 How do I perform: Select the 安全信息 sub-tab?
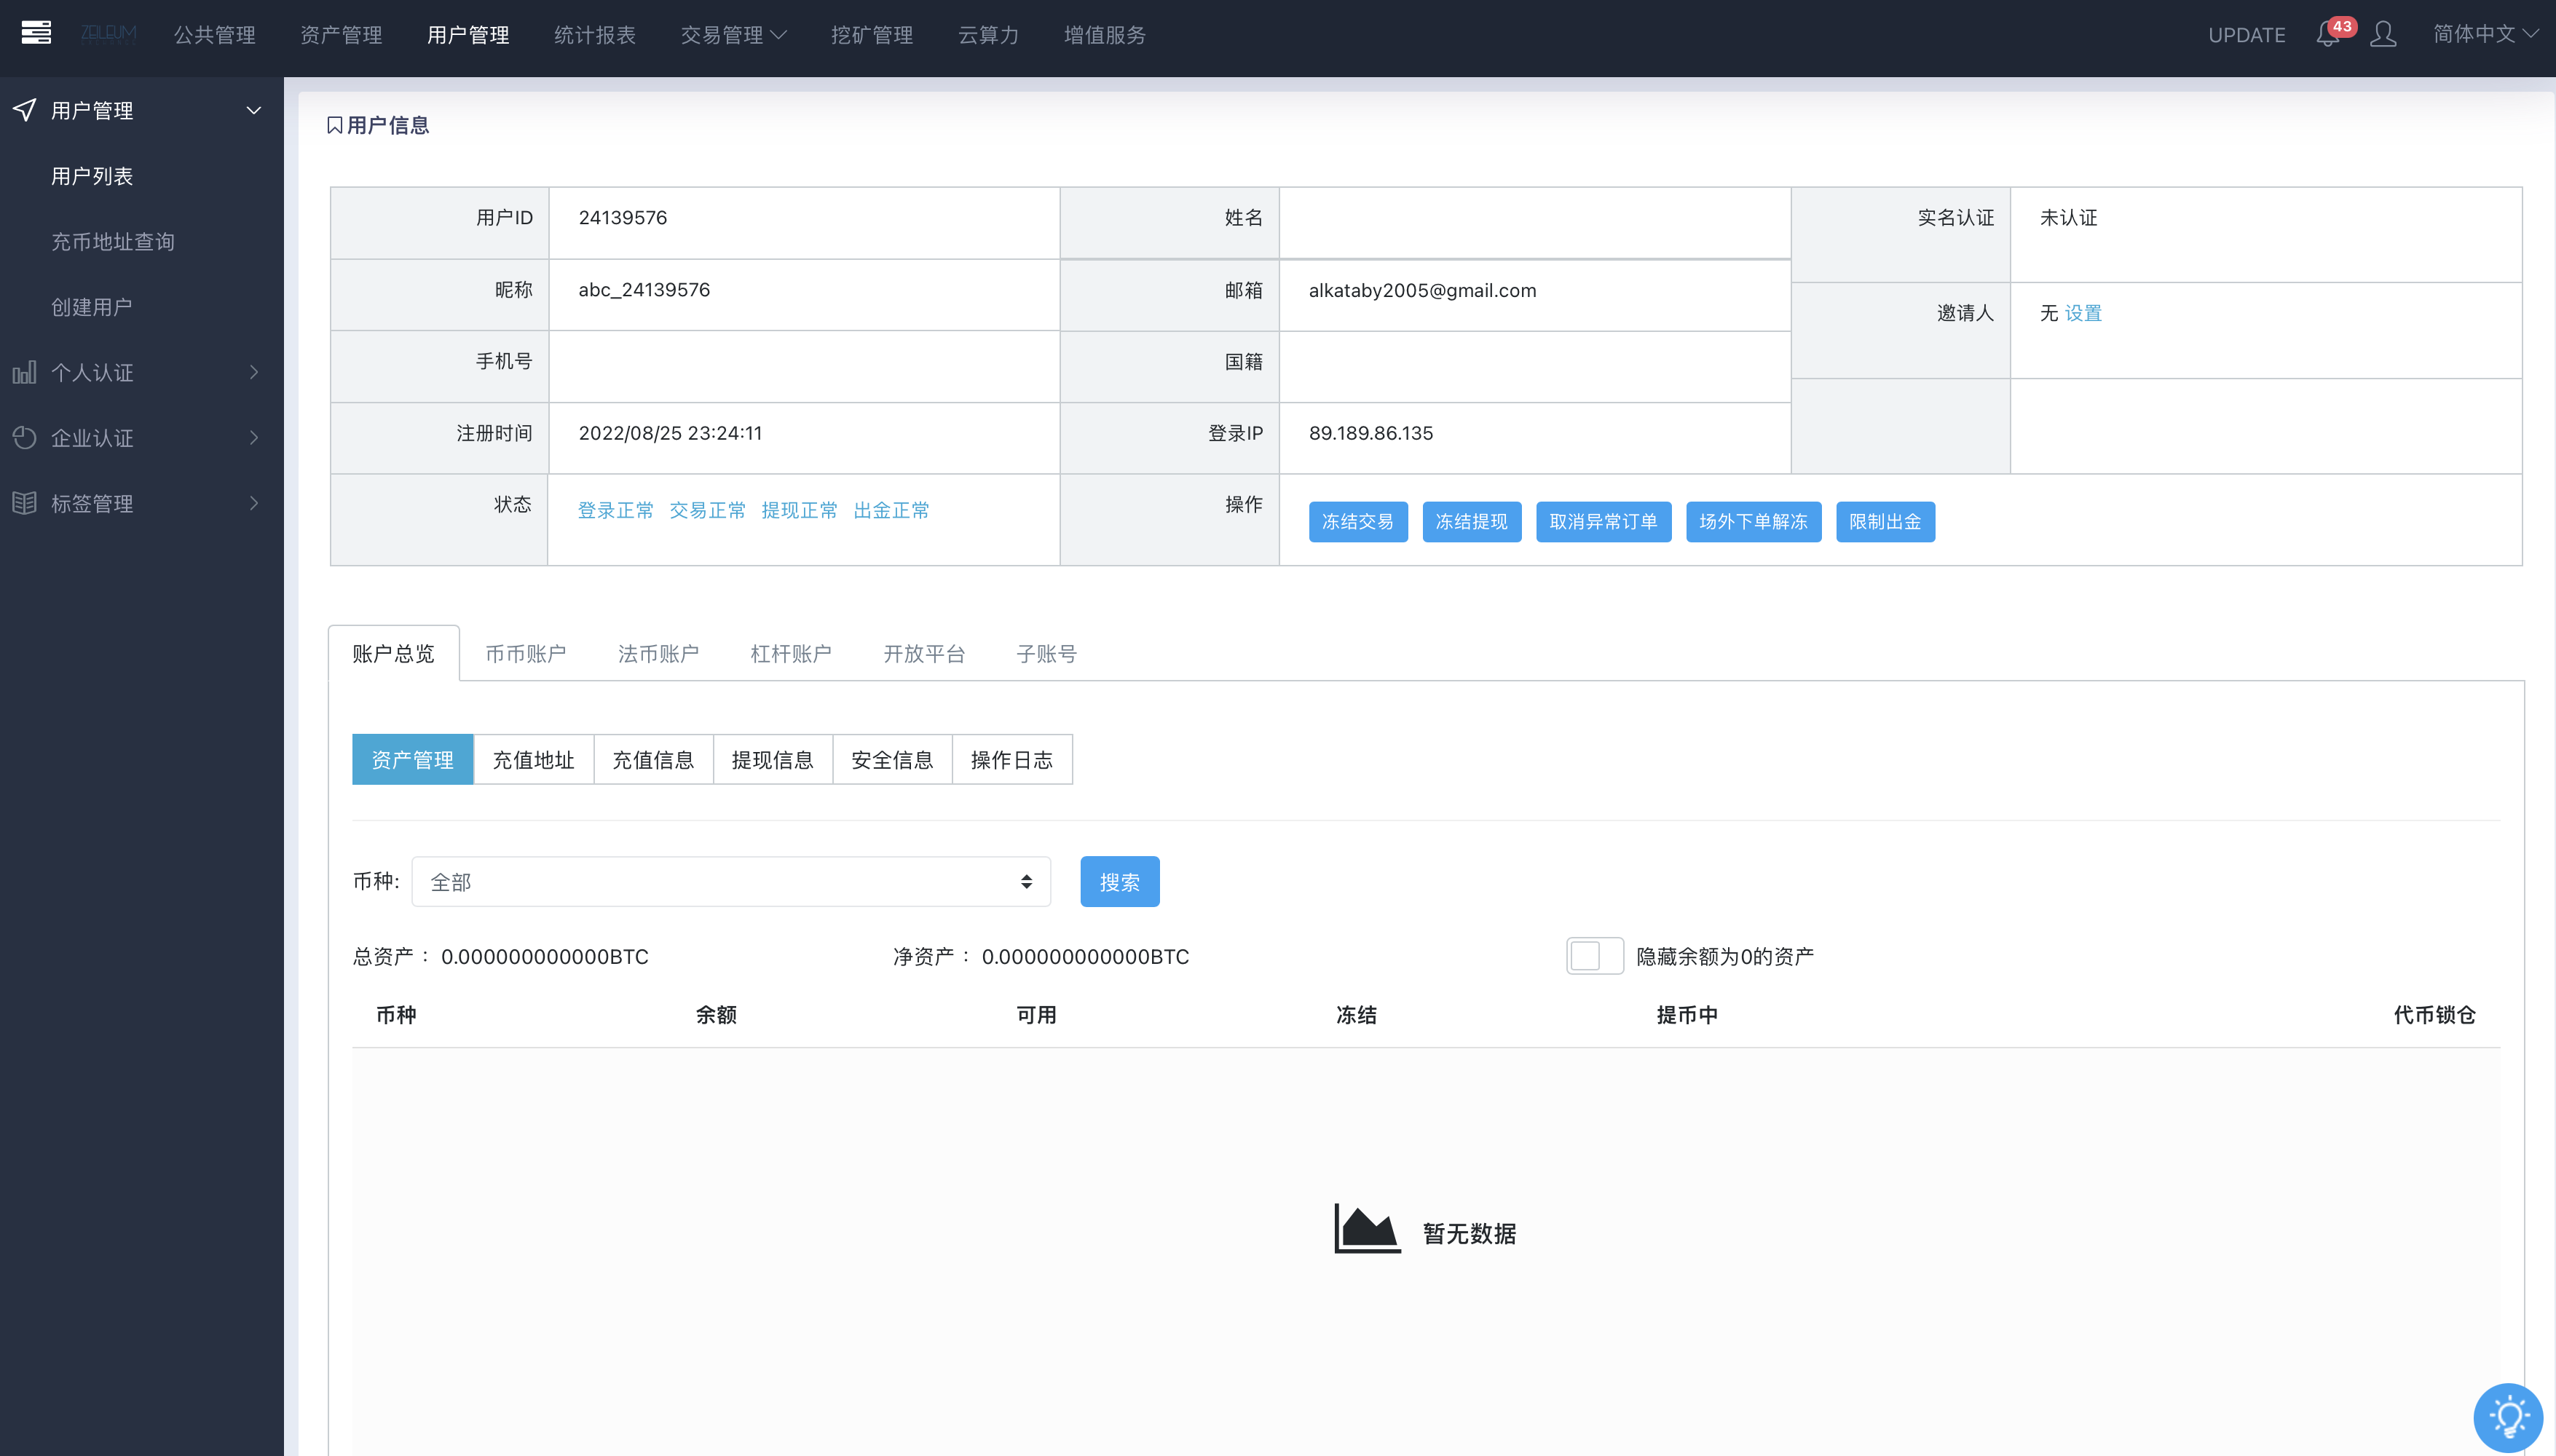click(x=892, y=760)
